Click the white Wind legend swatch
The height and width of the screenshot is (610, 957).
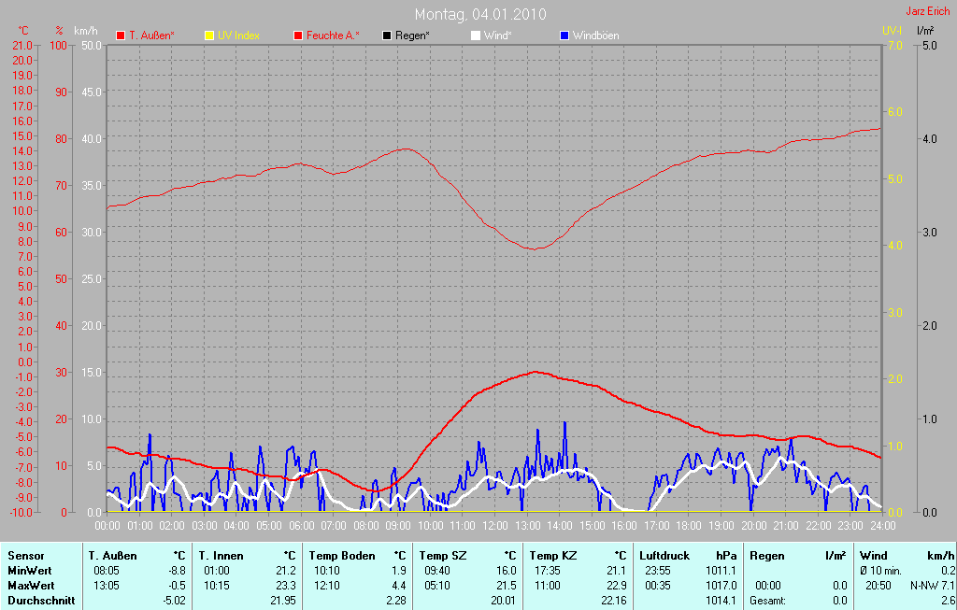click(x=475, y=35)
